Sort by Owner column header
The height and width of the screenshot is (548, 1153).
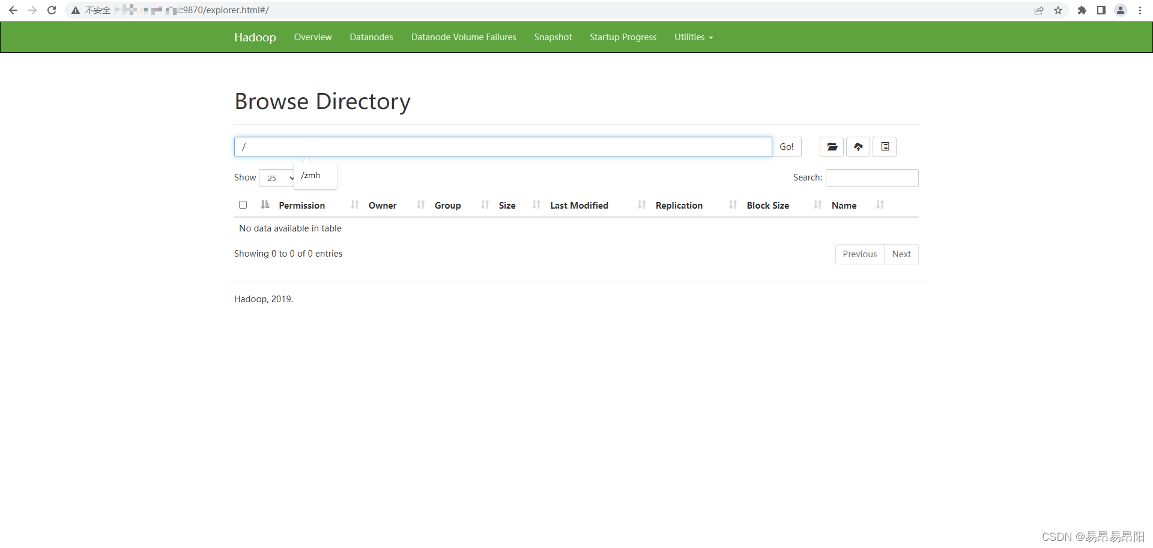(x=383, y=205)
